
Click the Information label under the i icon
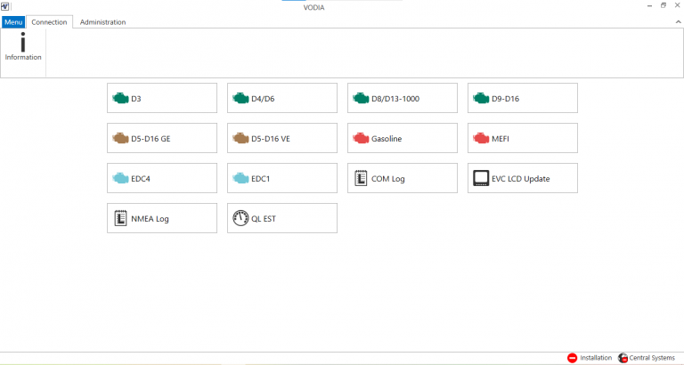click(x=23, y=57)
